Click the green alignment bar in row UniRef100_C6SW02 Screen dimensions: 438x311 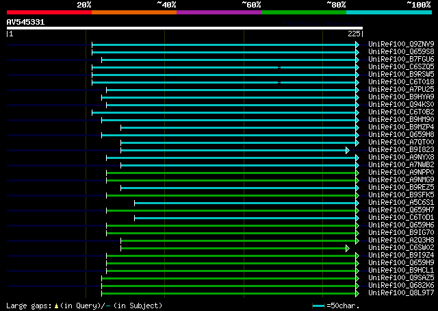click(233, 249)
